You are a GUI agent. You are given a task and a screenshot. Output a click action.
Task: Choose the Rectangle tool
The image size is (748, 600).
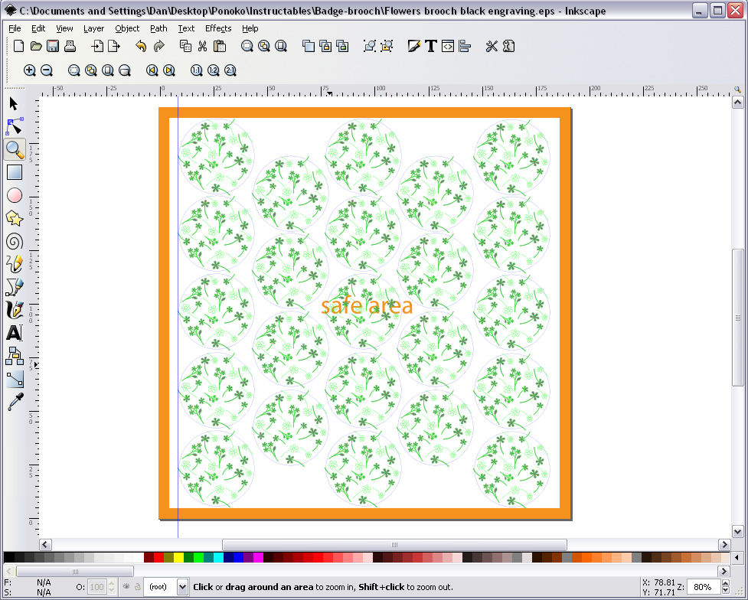click(x=15, y=172)
